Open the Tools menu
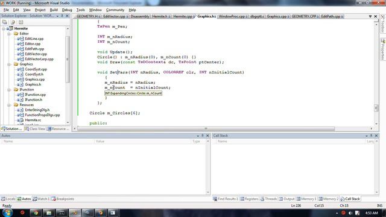Image resolution: width=386 pixels, height=217 pixels. coord(80,10)
